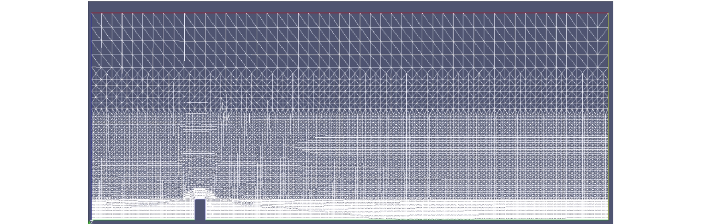This screenshot has height=224, width=701.
Task: Click the transition between coarse and medium mesh cells
Action: (x=349, y=68)
